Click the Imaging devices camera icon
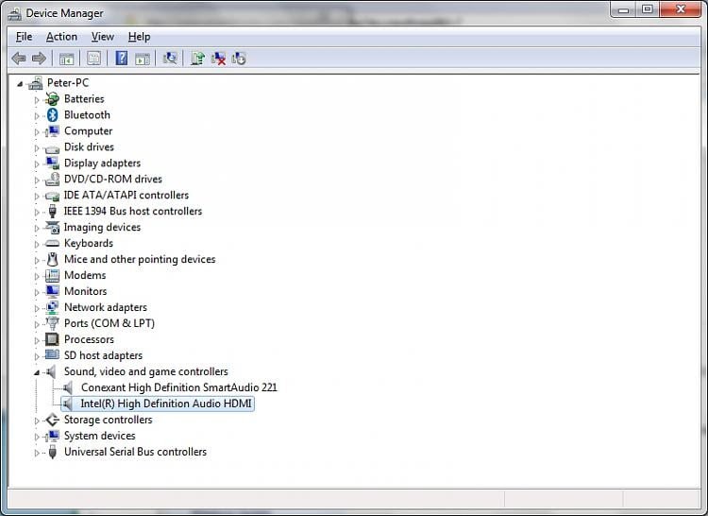This screenshot has width=708, height=516. pos(52,227)
